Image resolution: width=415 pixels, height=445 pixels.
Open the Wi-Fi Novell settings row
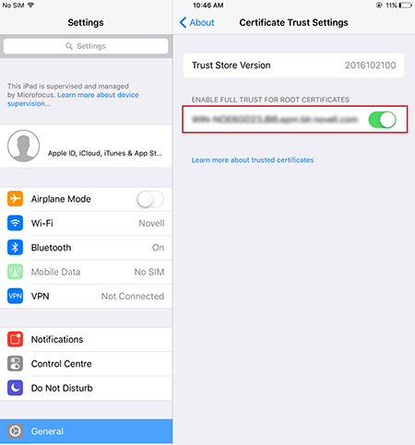86,223
